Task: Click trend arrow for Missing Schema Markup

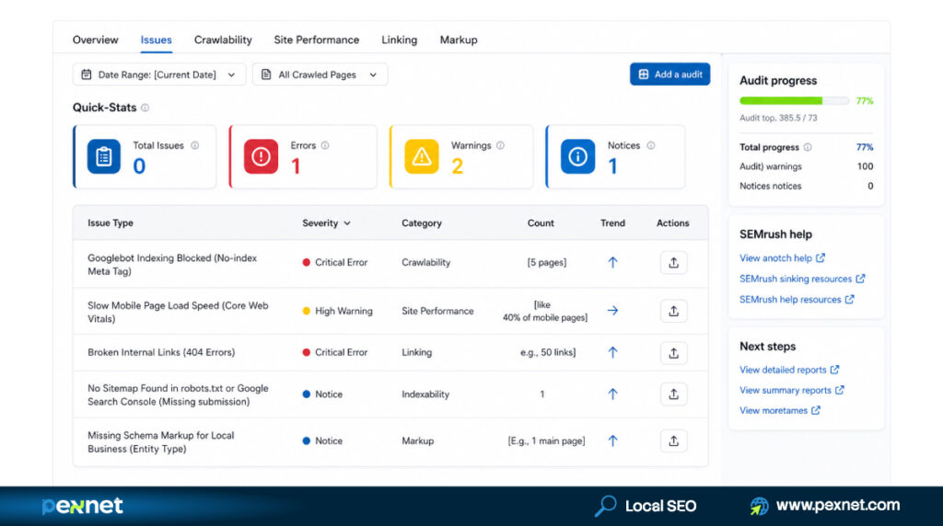Action: [x=612, y=440]
